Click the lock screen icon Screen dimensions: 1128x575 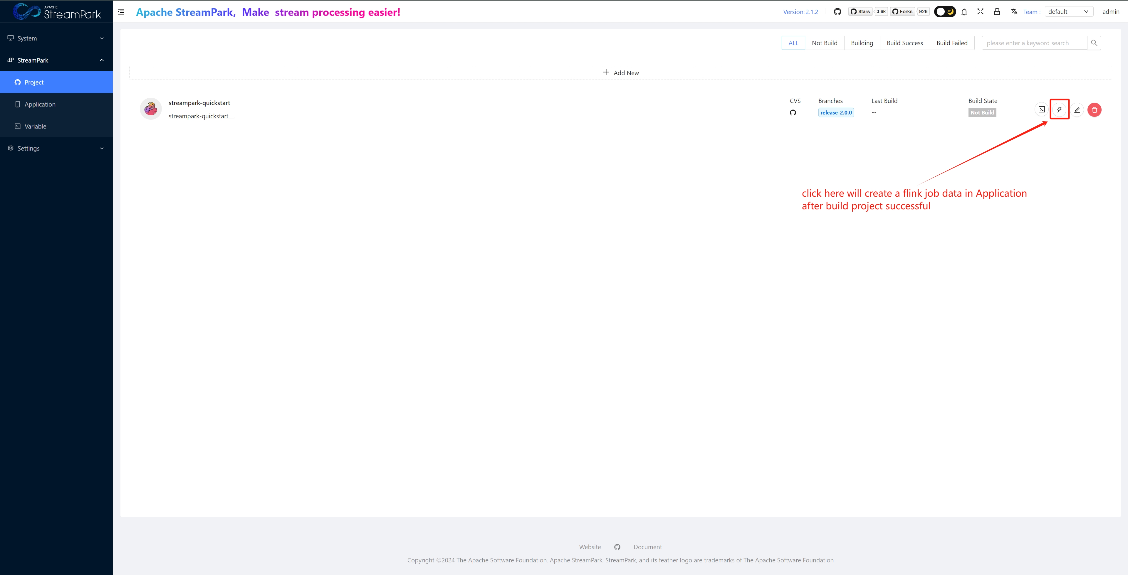(997, 12)
